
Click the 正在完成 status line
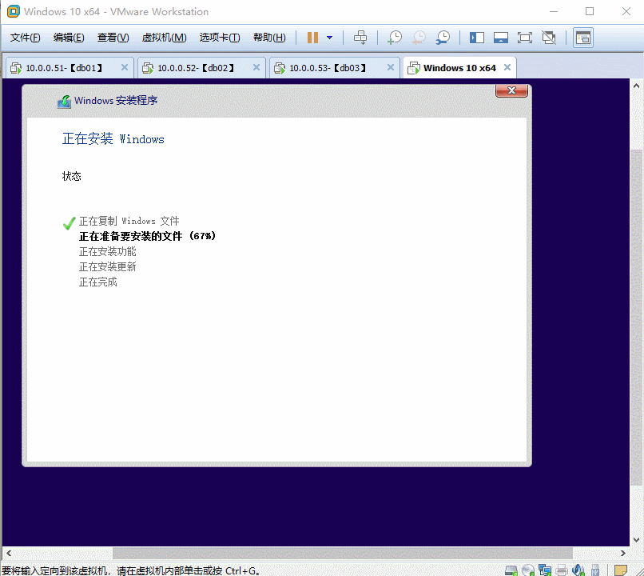point(98,282)
